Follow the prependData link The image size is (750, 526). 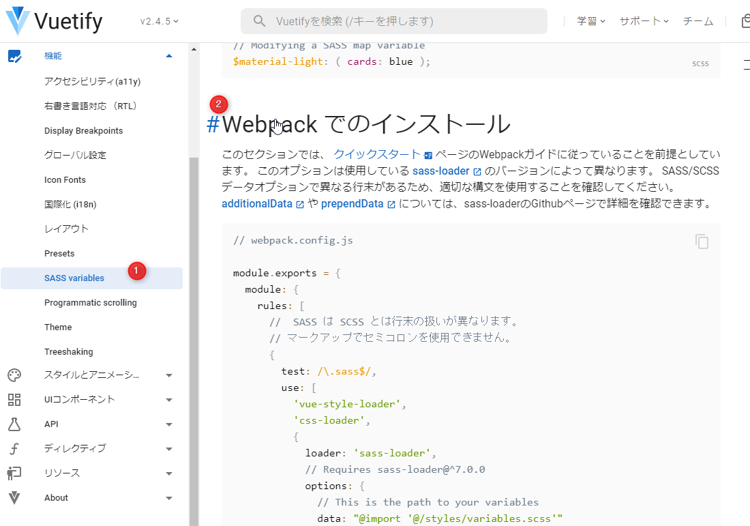point(352,203)
